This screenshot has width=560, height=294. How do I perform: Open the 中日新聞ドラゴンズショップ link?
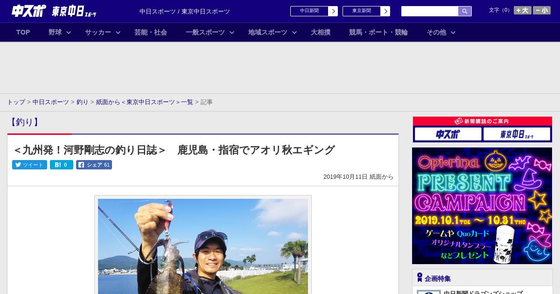click(x=483, y=292)
